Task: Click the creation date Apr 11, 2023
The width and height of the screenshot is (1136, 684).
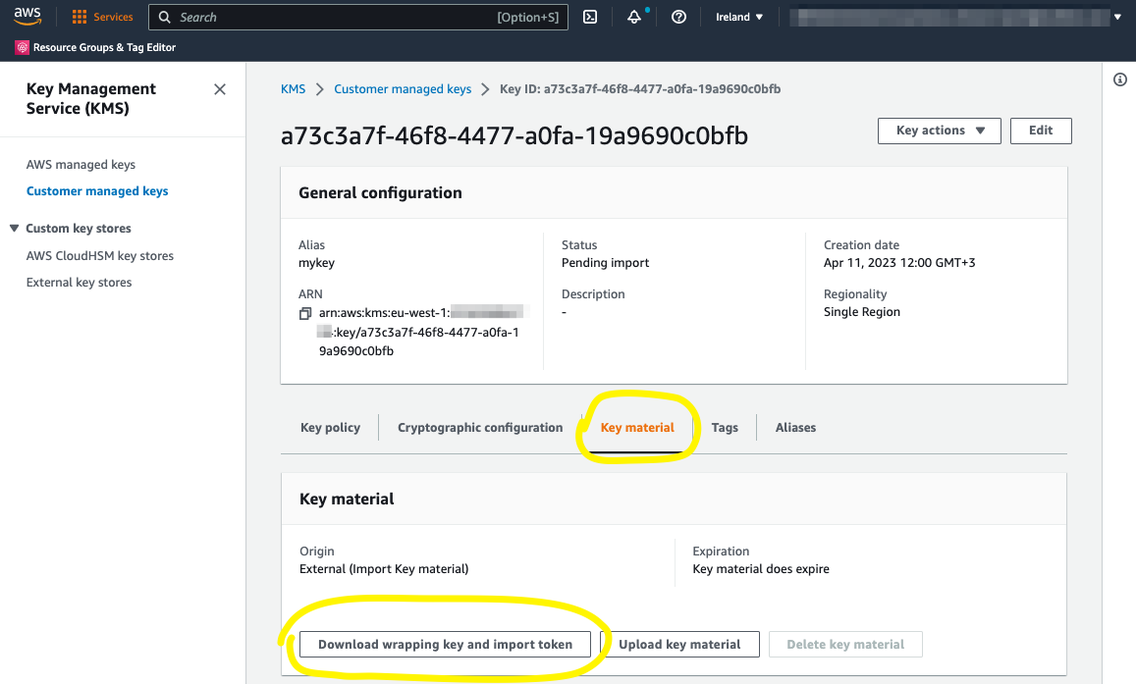Action: click(899, 263)
